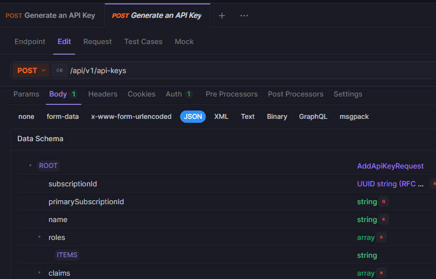Collapse the ROOT schema node
This screenshot has width=436, height=279.
pyautogui.click(x=30, y=166)
